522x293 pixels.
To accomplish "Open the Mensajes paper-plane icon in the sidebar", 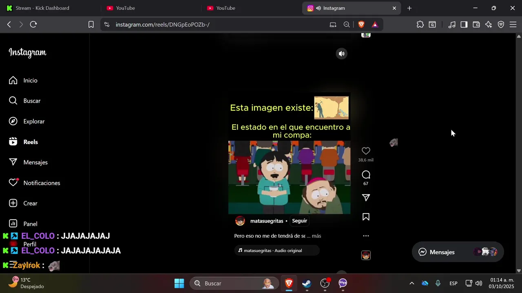I will (x=13, y=162).
